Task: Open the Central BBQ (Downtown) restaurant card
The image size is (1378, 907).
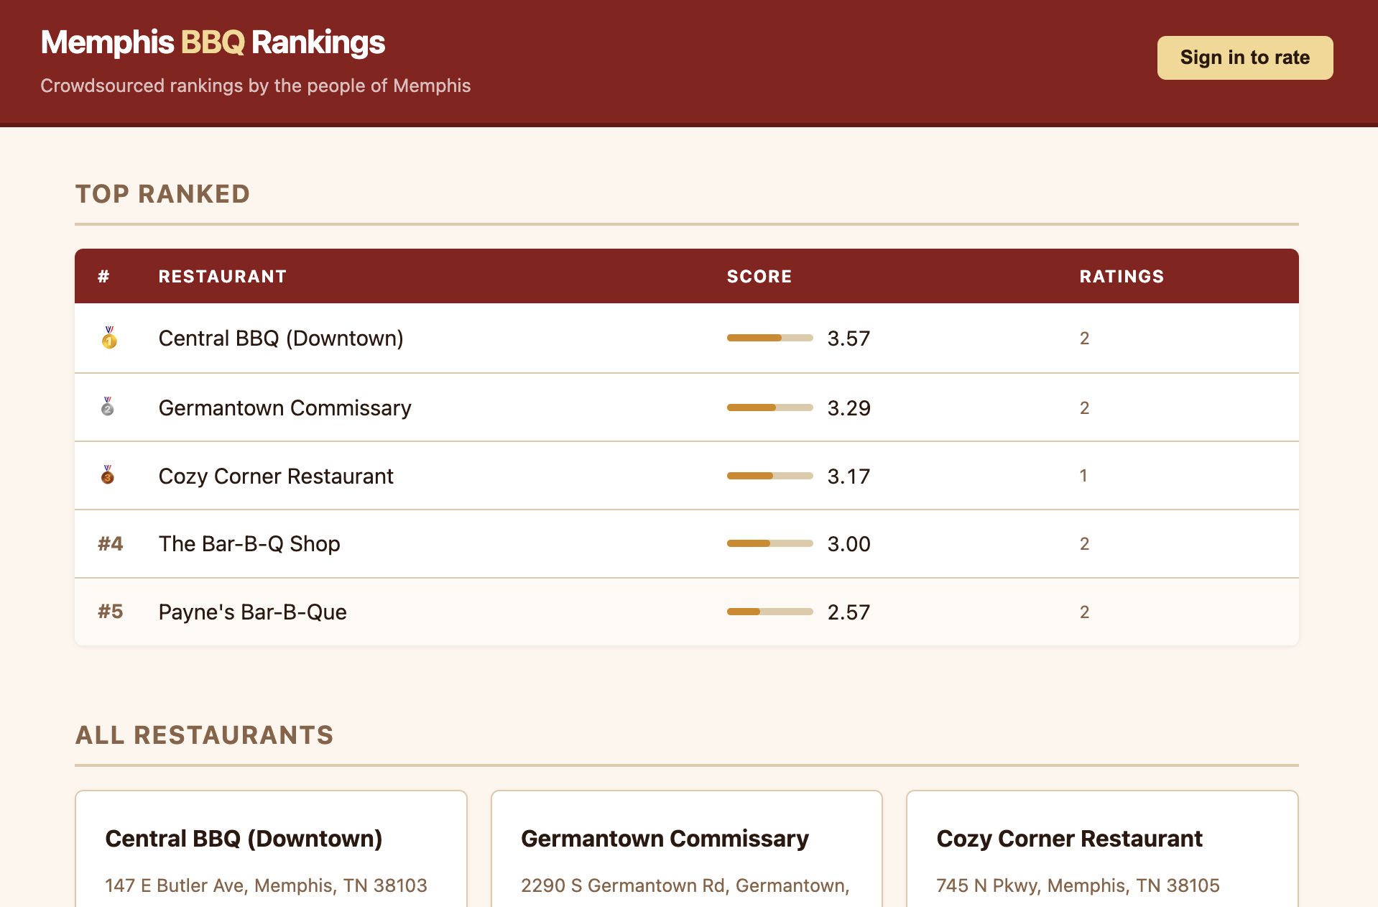Action: [271, 849]
